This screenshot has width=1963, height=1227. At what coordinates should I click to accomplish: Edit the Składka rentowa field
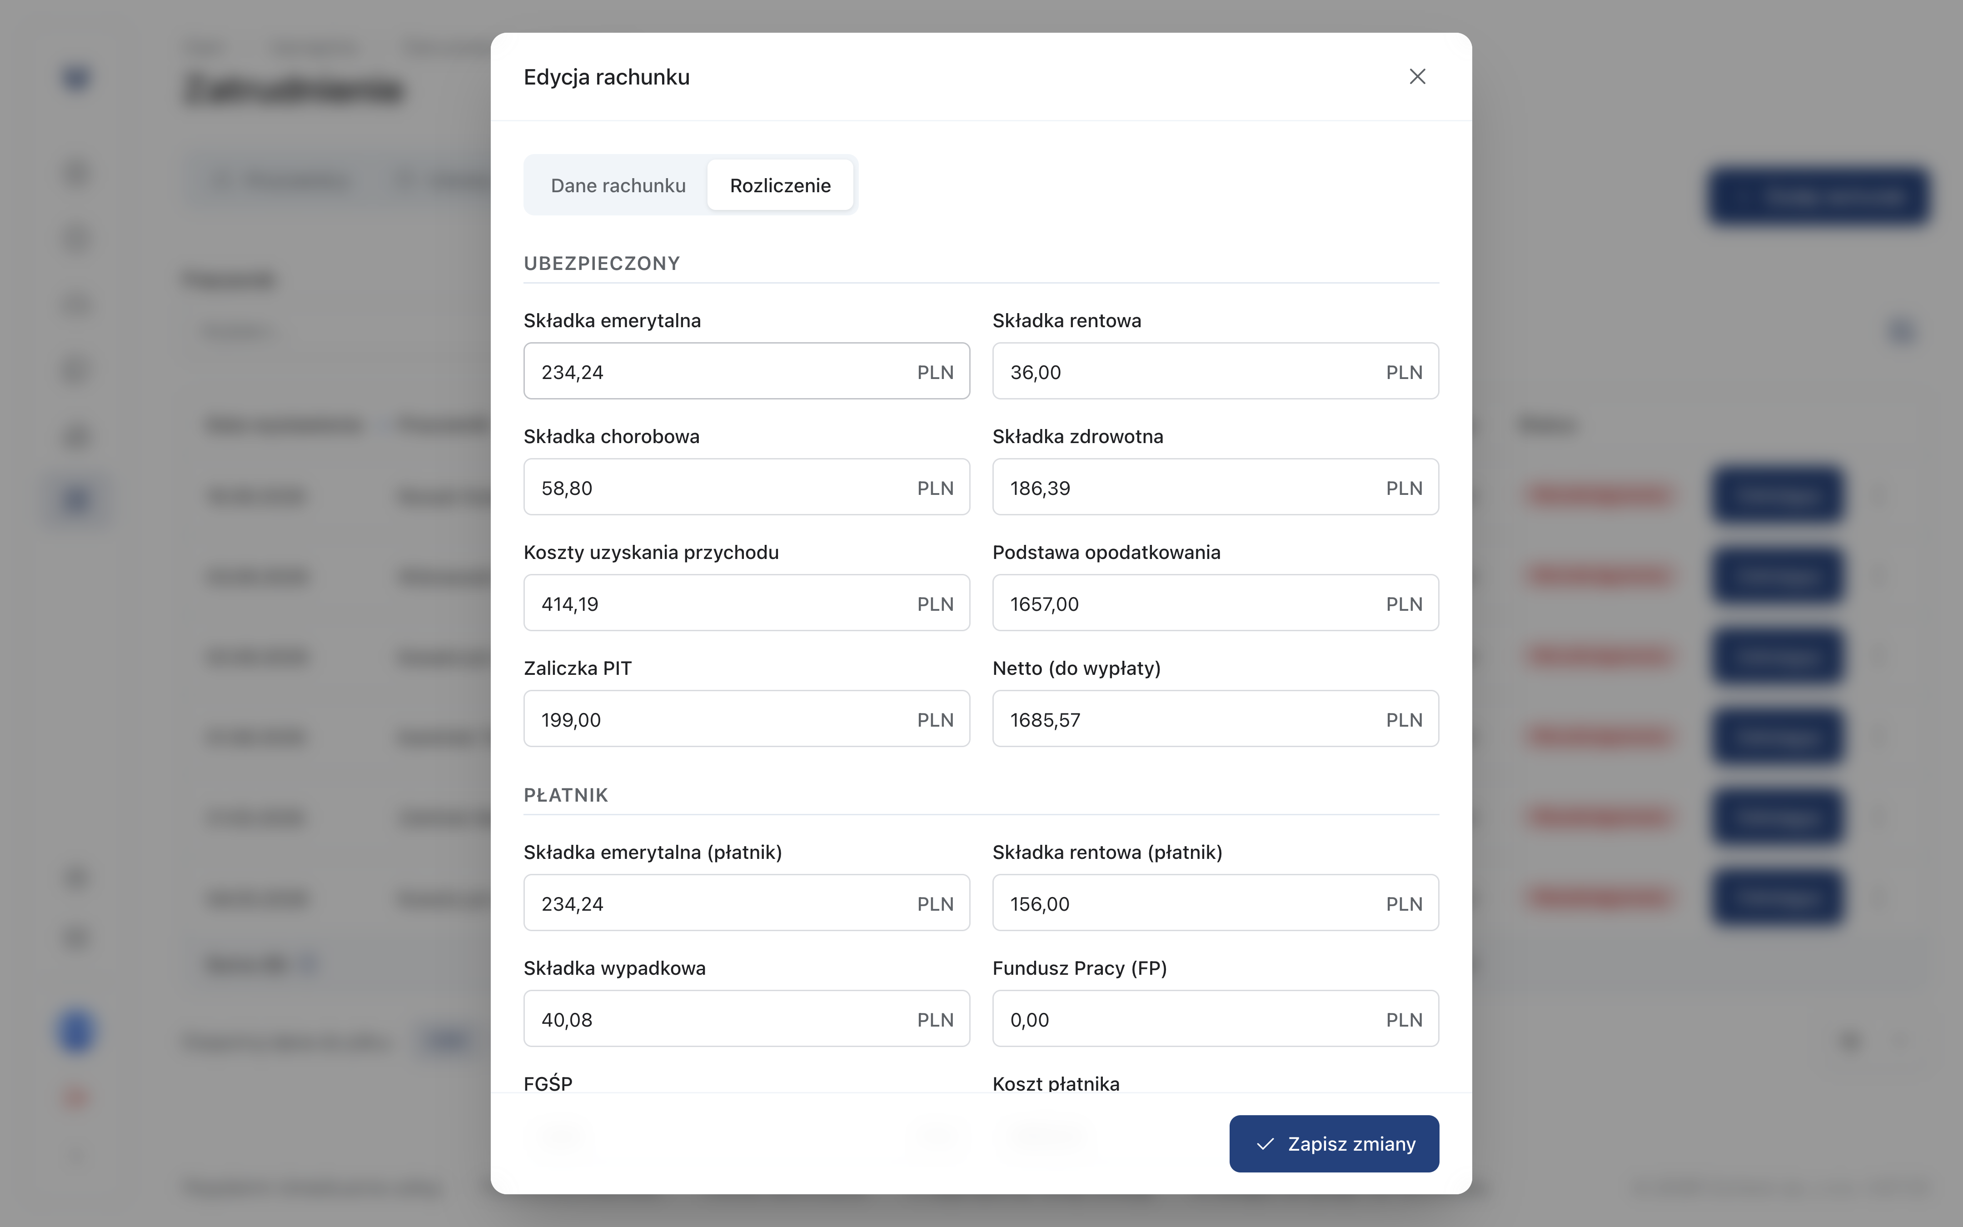point(1215,371)
